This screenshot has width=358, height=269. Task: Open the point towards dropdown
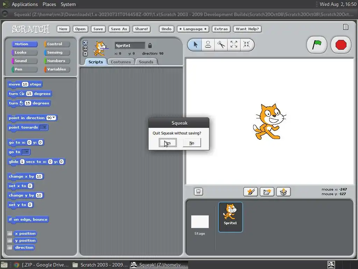pos(44,127)
